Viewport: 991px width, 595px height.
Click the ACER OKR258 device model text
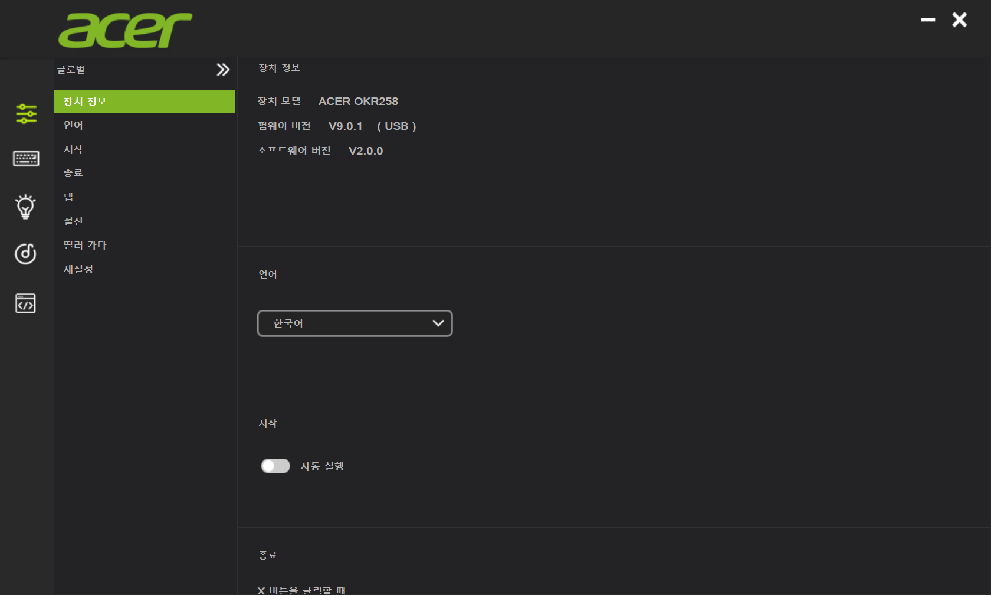coord(358,102)
